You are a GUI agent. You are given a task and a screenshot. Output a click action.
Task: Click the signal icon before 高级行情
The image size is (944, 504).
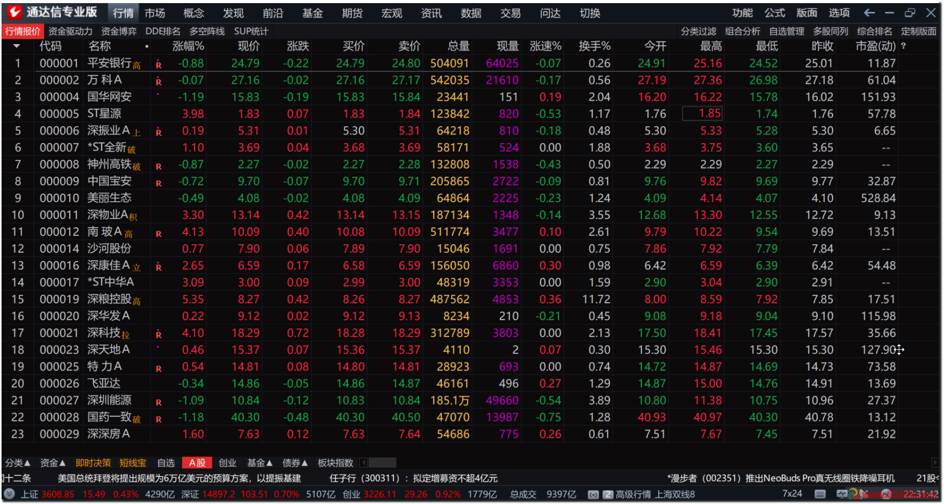[x=593, y=495]
